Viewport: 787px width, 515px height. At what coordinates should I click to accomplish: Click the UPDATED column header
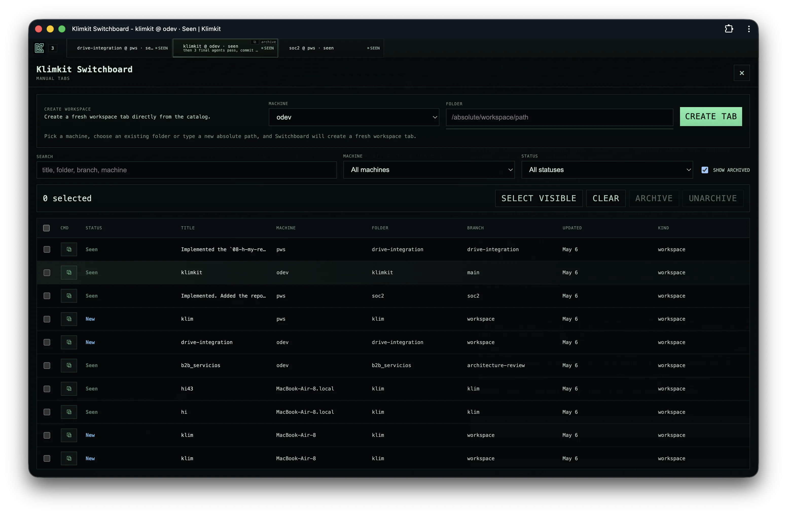click(x=572, y=228)
